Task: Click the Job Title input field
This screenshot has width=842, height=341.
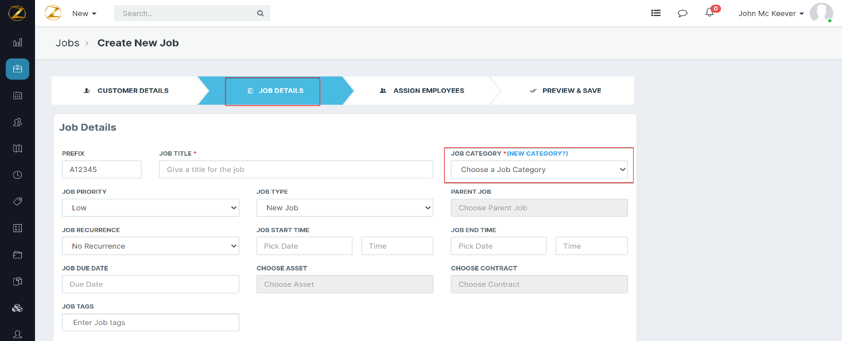Action: (296, 170)
